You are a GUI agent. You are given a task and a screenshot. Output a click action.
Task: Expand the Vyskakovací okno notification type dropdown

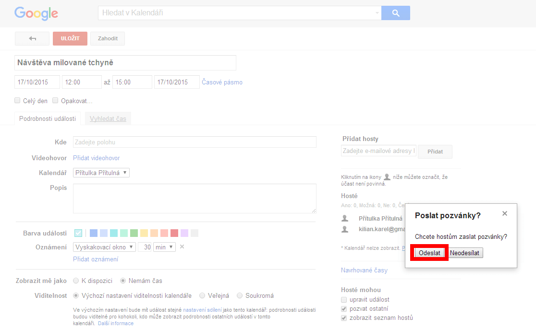click(x=105, y=247)
